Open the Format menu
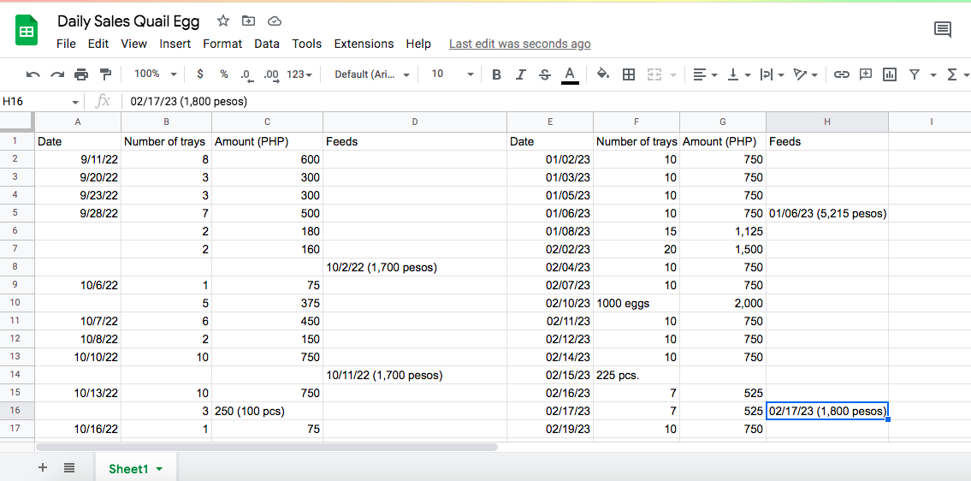971x481 pixels. coord(222,44)
